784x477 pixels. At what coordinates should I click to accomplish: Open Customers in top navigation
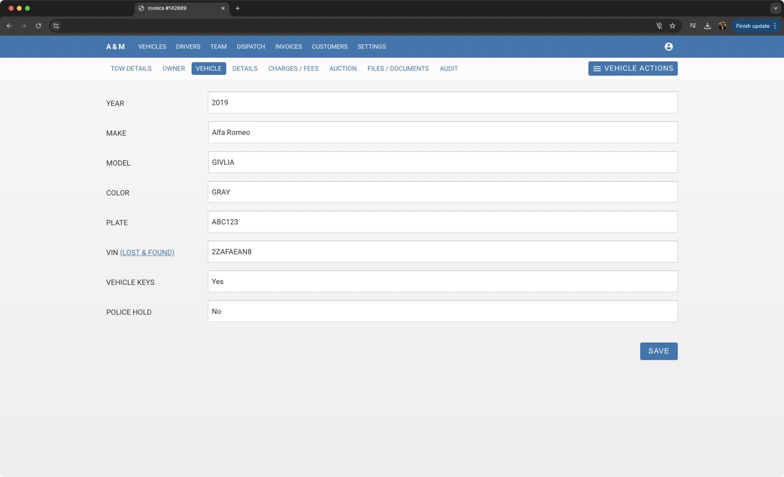(x=330, y=47)
